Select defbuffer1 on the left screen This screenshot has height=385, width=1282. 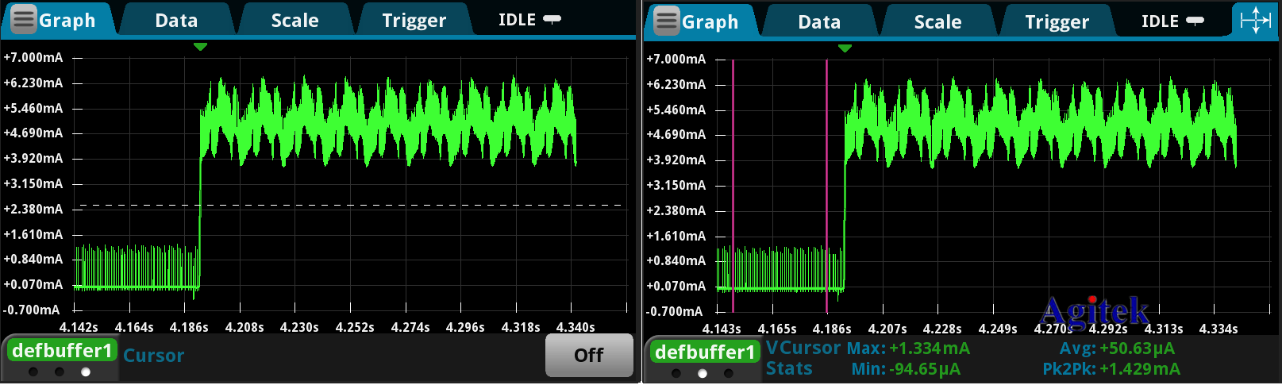(62, 351)
